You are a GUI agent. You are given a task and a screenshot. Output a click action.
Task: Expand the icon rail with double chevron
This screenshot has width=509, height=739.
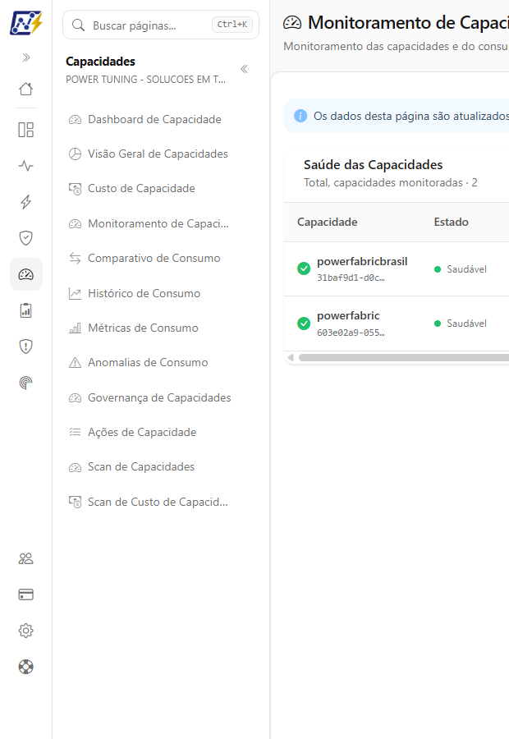pos(26,57)
